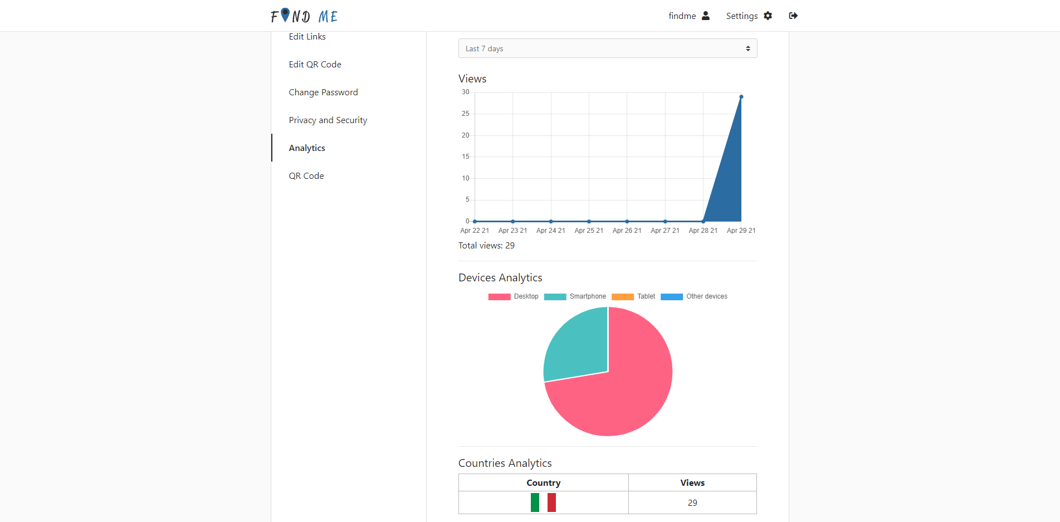Click the Find Me logo
Image resolution: width=1060 pixels, height=522 pixels.
pyautogui.click(x=304, y=16)
